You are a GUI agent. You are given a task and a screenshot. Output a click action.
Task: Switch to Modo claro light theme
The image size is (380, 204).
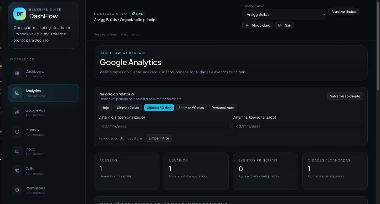click(x=258, y=25)
